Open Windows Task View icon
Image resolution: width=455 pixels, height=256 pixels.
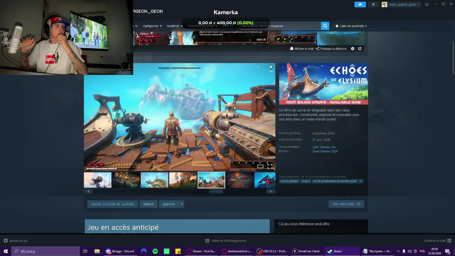point(85,251)
